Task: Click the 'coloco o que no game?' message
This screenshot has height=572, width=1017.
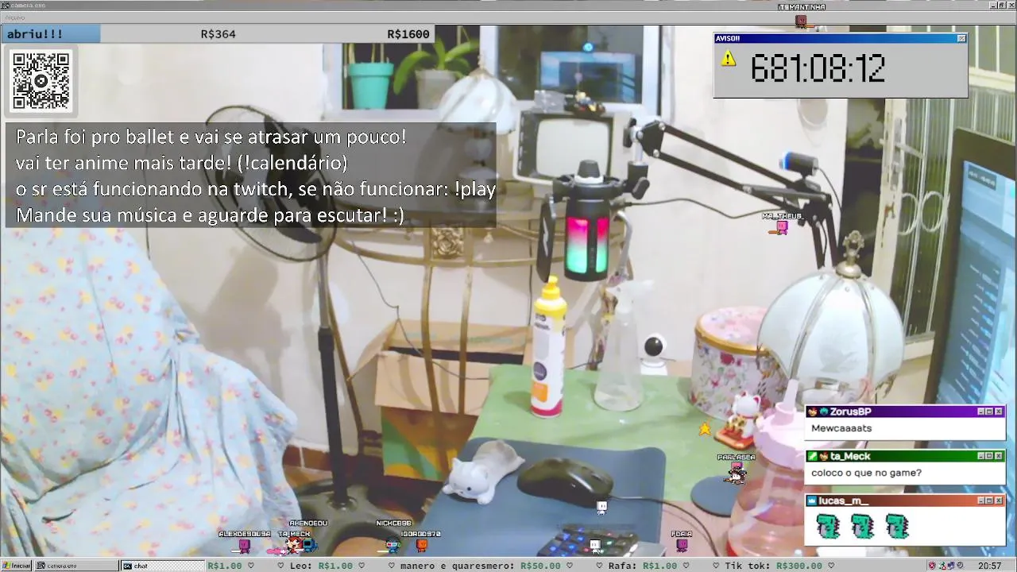Action: tap(866, 473)
